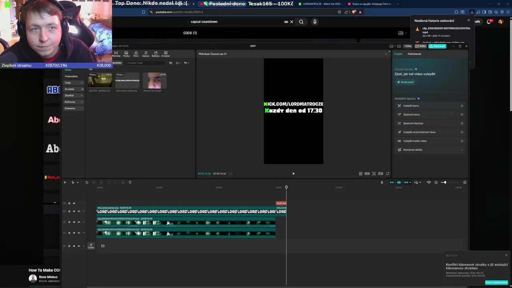The height and width of the screenshot is (288, 512).
Task: Open the Šablony templates tool
Action: tap(156, 54)
